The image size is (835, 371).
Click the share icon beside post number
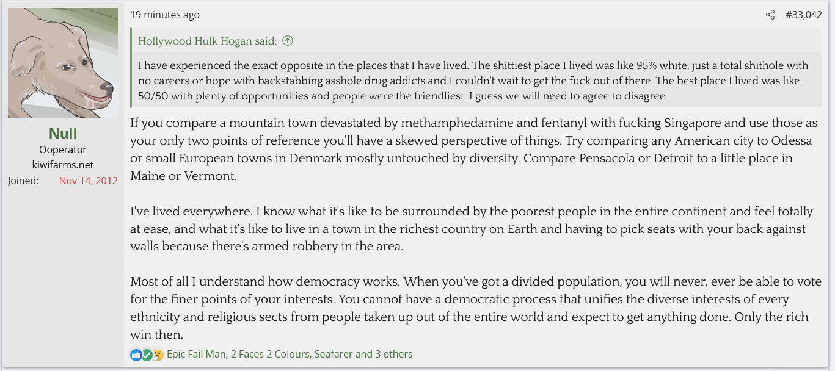[x=770, y=15]
